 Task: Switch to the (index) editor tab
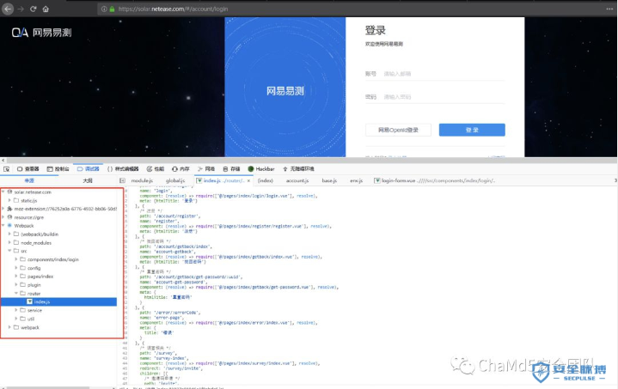pos(266,180)
